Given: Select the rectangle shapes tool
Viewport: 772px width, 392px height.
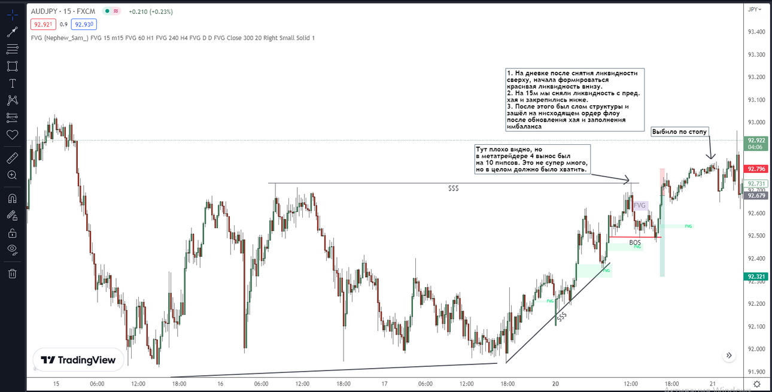Looking at the screenshot, I should [13, 66].
